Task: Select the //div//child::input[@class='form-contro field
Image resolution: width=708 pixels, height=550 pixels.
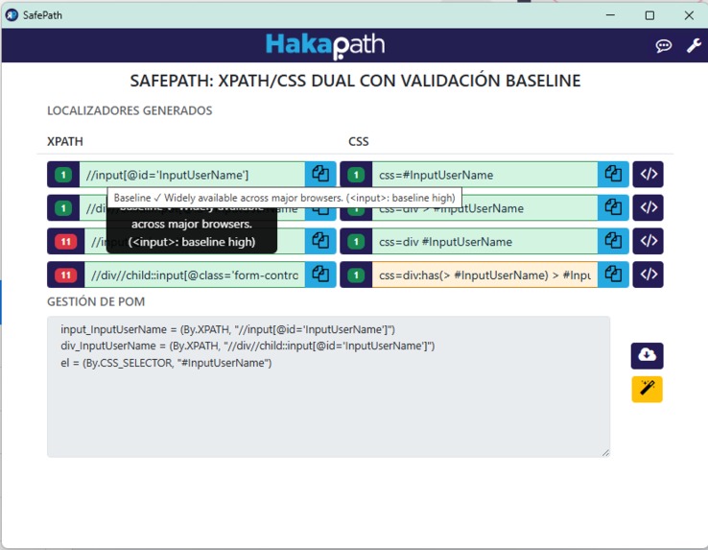Action: coord(195,275)
